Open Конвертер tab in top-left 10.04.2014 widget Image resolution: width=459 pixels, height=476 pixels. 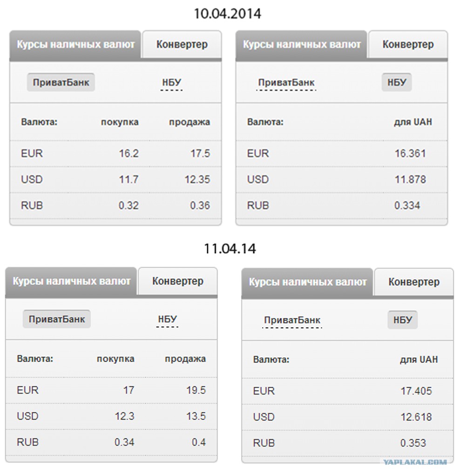[x=182, y=45]
